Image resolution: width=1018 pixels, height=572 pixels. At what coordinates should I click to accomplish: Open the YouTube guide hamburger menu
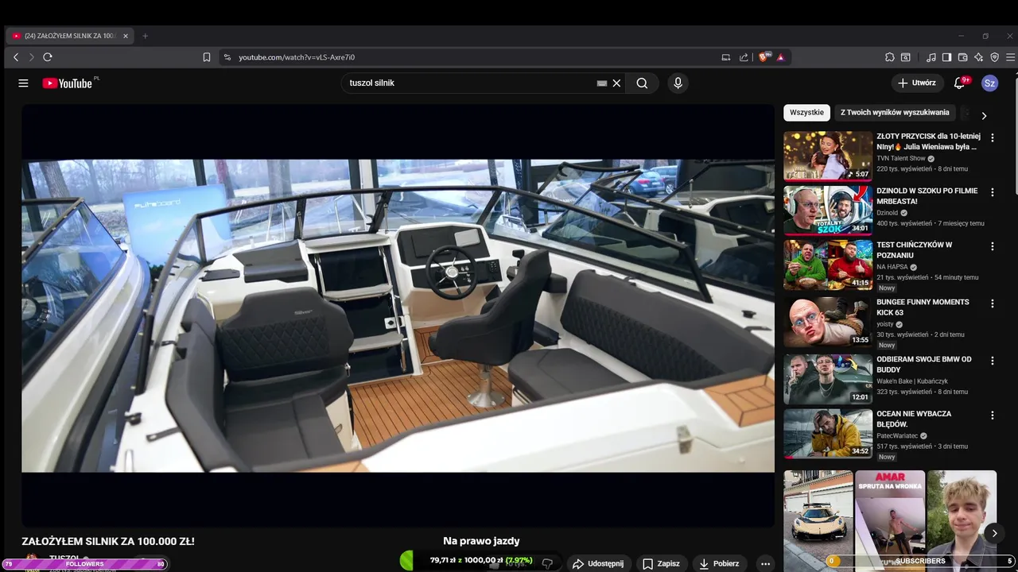[23, 83]
